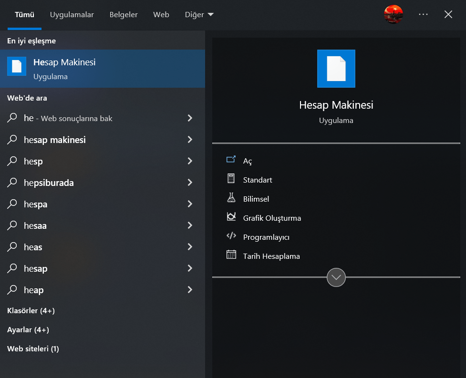The image size is (466, 378).
Task: Select the 'heap' suggestion text
Action: click(33, 290)
